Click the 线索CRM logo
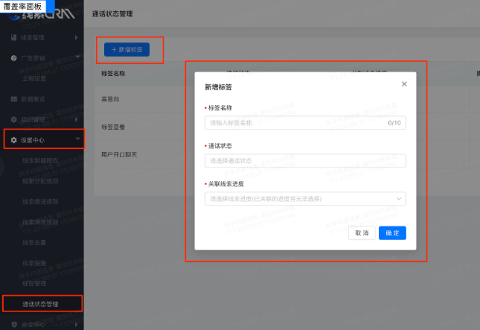 click(x=41, y=14)
